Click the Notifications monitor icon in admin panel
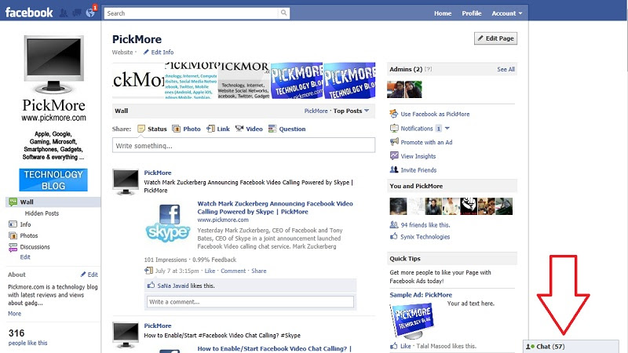The height and width of the screenshot is (353, 628). pyautogui.click(x=394, y=128)
